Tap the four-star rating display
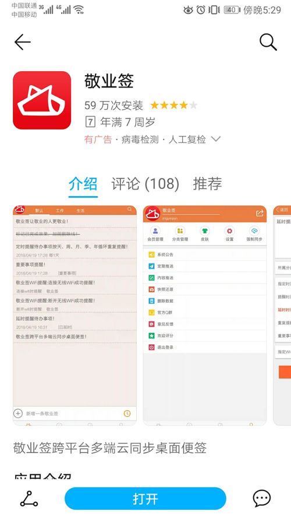This screenshot has height=518, width=291. pos(173,106)
